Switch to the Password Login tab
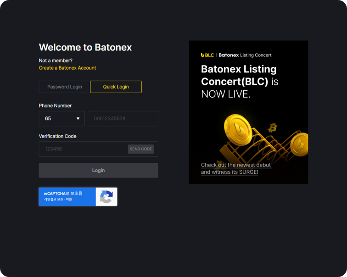This screenshot has width=347, height=277. pos(65,87)
